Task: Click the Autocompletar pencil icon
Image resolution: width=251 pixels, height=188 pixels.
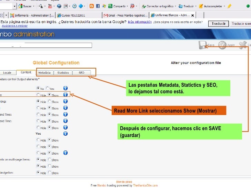Action: (201, 7)
